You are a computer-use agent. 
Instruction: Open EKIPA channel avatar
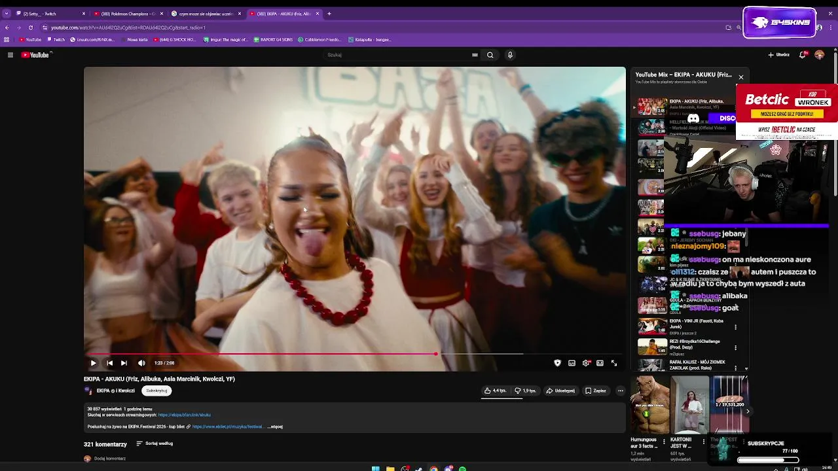click(x=88, y=391)
